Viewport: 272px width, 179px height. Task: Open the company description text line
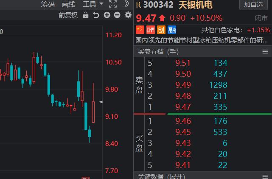[x=202, y=40]
